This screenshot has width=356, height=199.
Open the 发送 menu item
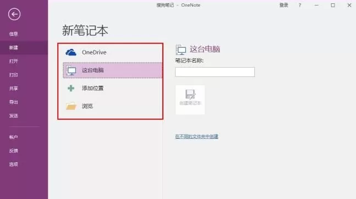click(13, 116)
